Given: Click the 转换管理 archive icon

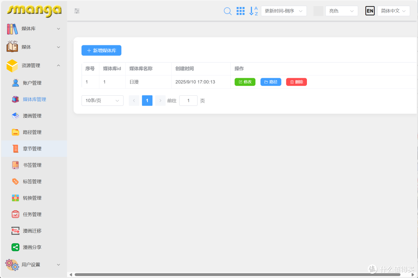Looking at the screenshot, I should pos(15,198).
